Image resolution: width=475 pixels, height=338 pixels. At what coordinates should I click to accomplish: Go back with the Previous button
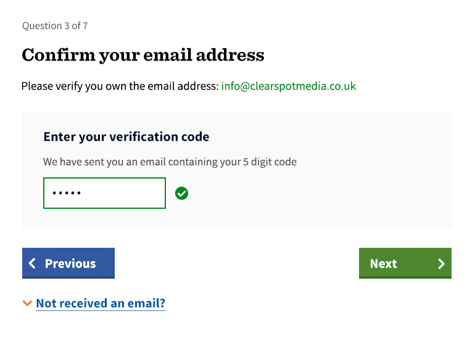[x=68, y=263]
